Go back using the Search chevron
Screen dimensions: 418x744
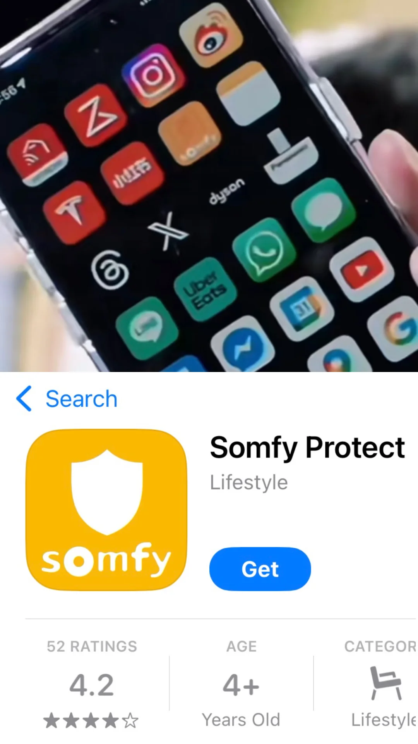tap(24, 398)
